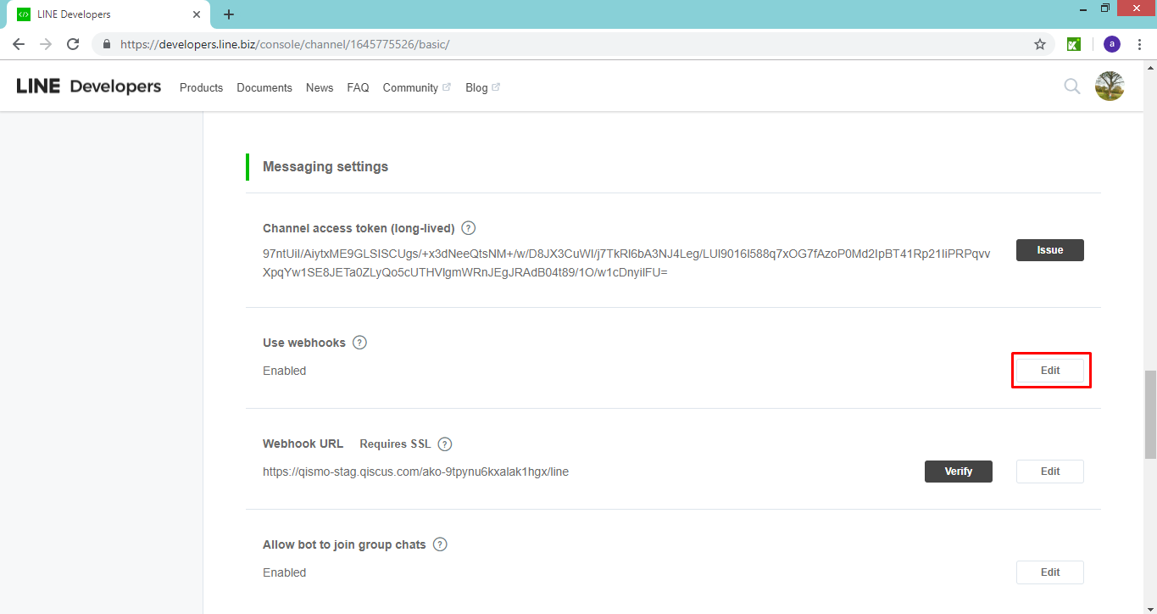The image size is (1157, 614).
Task: Click Edit for Allow bot to join group chats
Action: tap(1049, 572)
